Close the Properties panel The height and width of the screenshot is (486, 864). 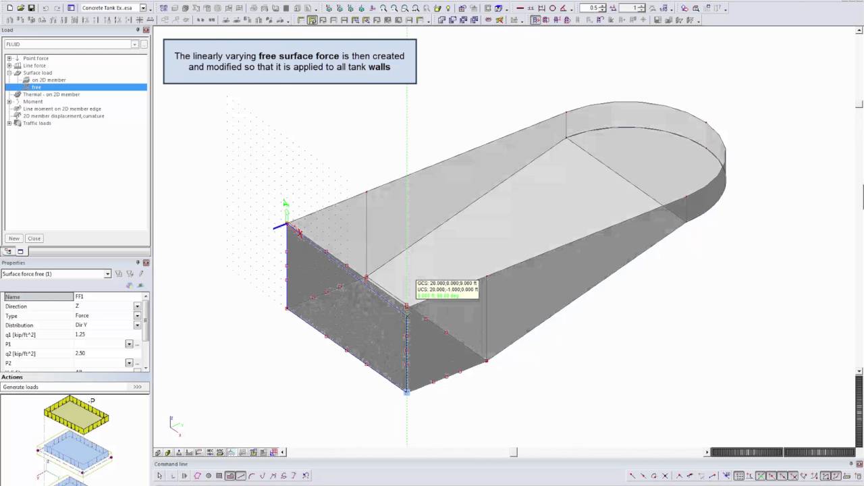pos(146,263)
